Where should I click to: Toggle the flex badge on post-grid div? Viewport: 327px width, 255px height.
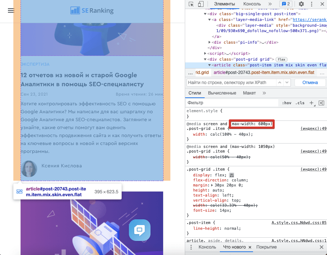click(x=280, y=59)
